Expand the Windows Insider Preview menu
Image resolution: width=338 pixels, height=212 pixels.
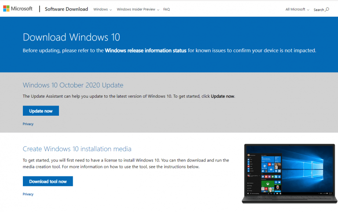(138, 9)
